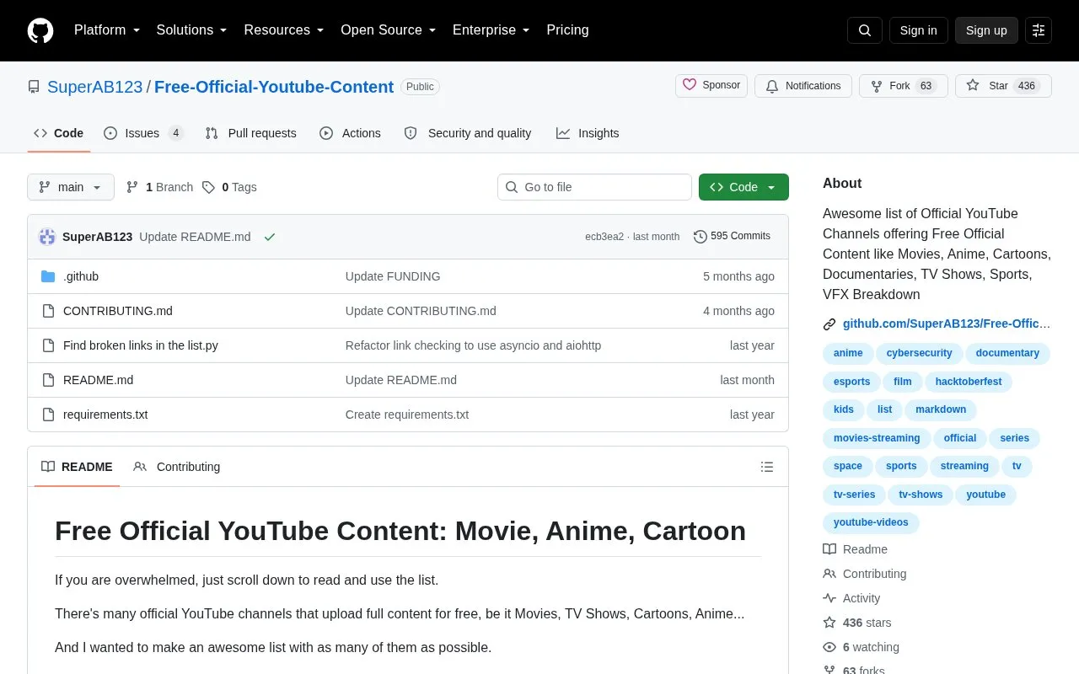Switch to the Actions tab
Viewport: 1079px width, 674px height.
click(351, 133)
